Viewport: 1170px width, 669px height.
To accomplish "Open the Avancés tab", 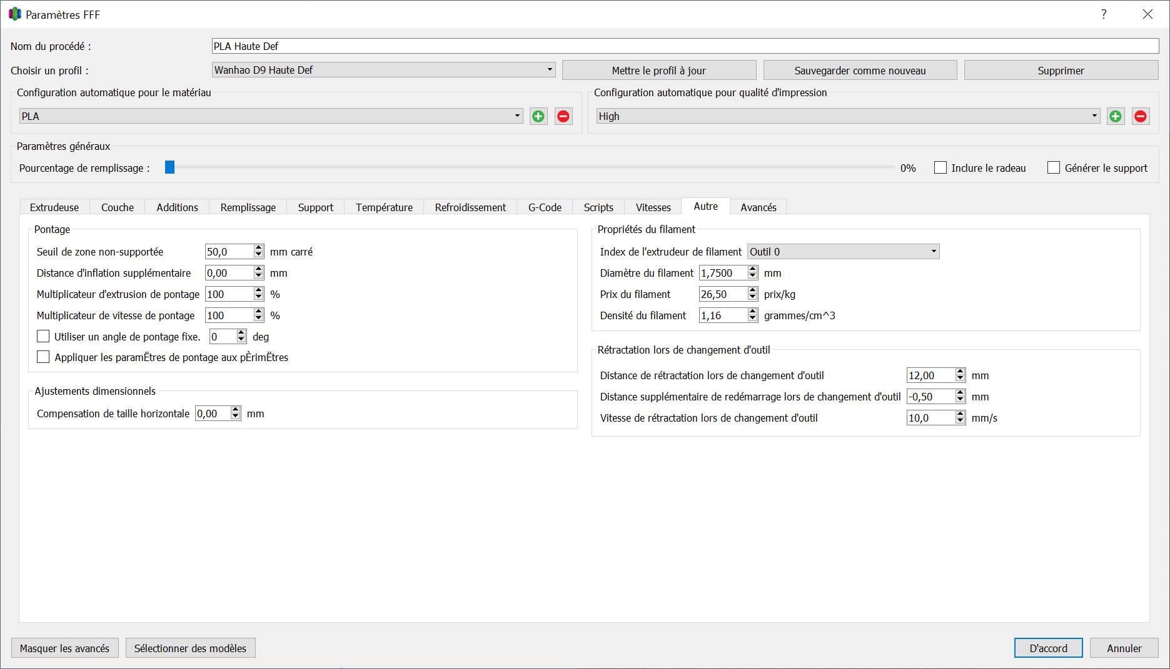I will click(759, 207).
